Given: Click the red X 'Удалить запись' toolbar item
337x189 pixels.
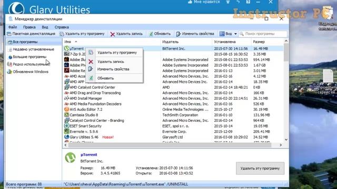Looking at the screenshot, I should coord(126,34).
